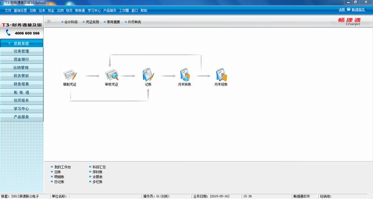Click the 业务日期: [2015-05-16] status entry
Viewport: 373px width, 199px height.
(211, 196)
